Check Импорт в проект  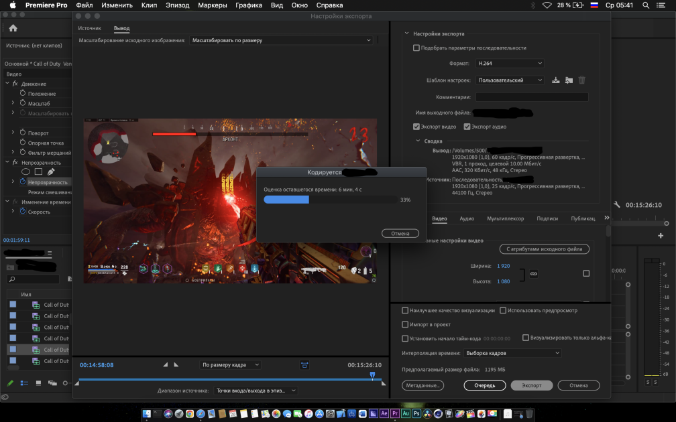[405, 324]
